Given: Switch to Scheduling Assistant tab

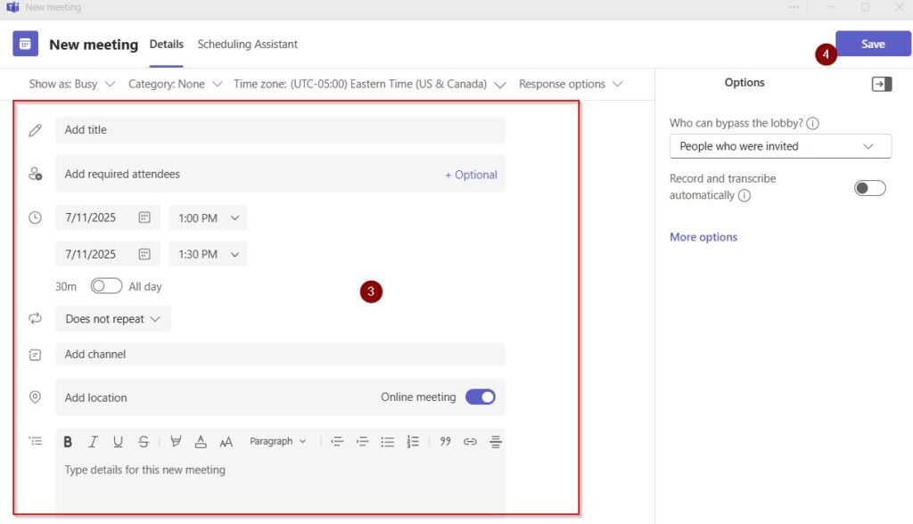Looking at the screenshot, I should tap(247, 45).
